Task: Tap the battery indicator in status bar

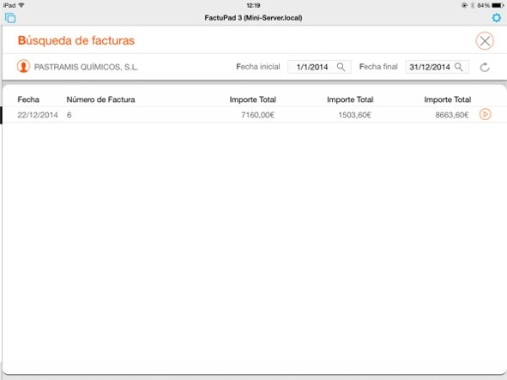Action: pos(498,5)
